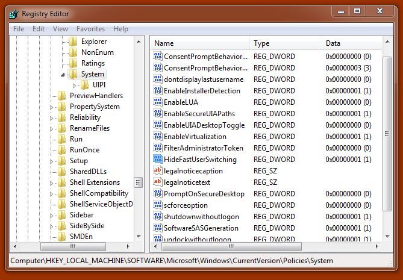The width and height of the screenshot is (403, 280).
Task: Click the 0x00000003 (3) data cell
Action: click(x=348, y=68)
